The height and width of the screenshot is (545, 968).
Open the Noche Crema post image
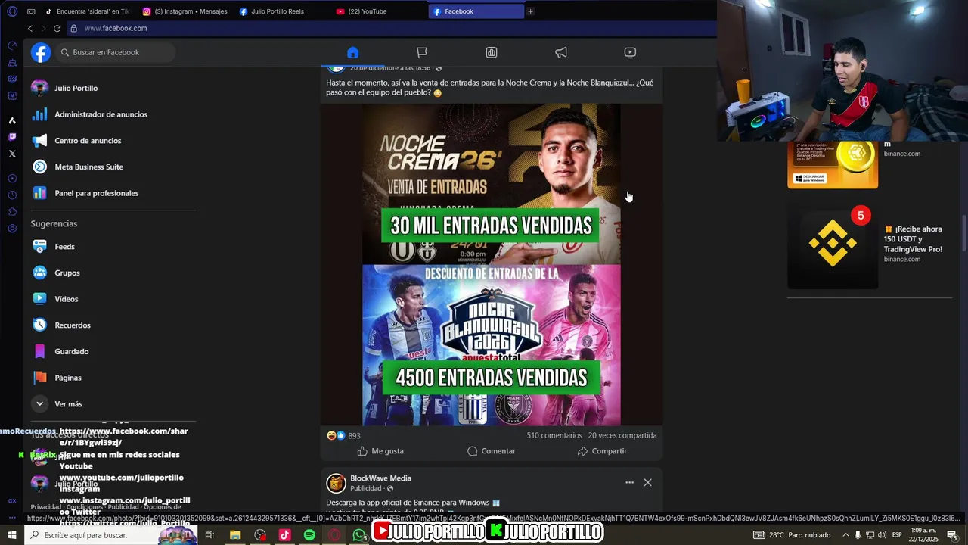click(492, 264)
